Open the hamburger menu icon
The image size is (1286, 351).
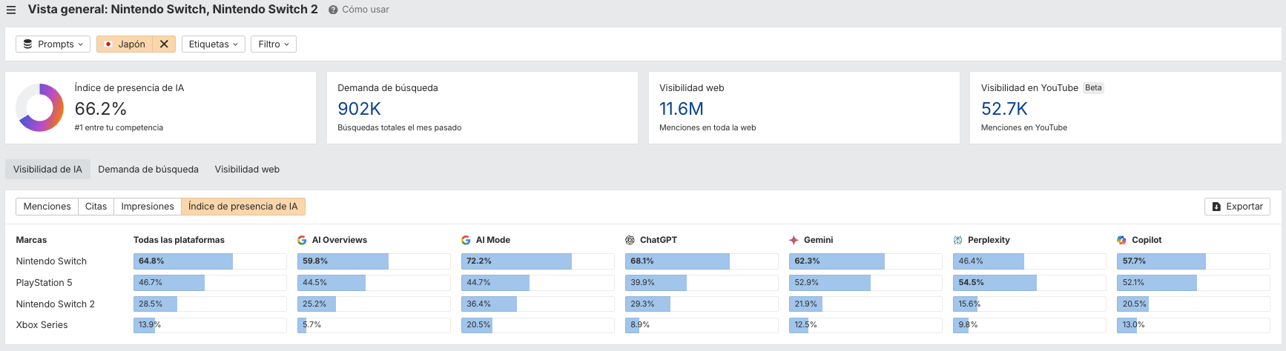tap(11, 10)
